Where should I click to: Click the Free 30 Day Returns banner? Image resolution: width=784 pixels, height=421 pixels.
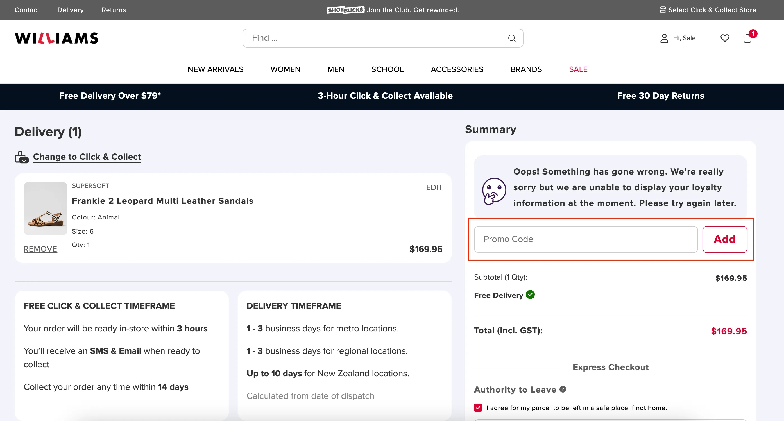click(660, 96)
